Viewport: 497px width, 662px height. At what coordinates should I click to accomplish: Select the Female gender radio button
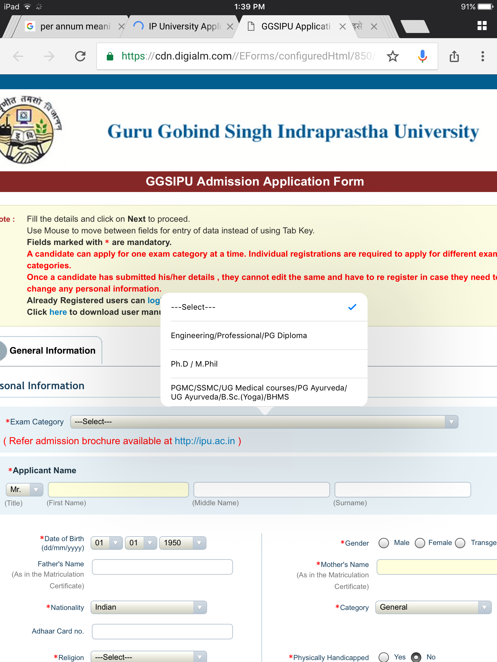(x=420, y=543)
